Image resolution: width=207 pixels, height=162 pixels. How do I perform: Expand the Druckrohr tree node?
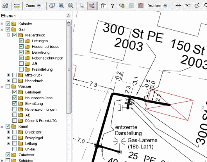tap(9, 132)
